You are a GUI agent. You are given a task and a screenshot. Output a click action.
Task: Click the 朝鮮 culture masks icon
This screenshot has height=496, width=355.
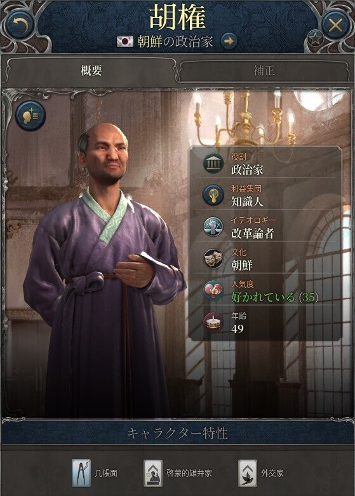213,259
